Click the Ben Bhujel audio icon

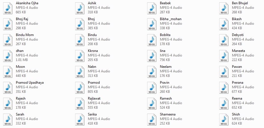(x=224, y=8)
